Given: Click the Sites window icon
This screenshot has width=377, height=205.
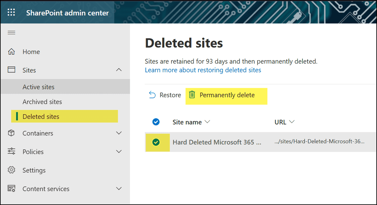Looking at the screenshot, I should [x=11, y=70].
